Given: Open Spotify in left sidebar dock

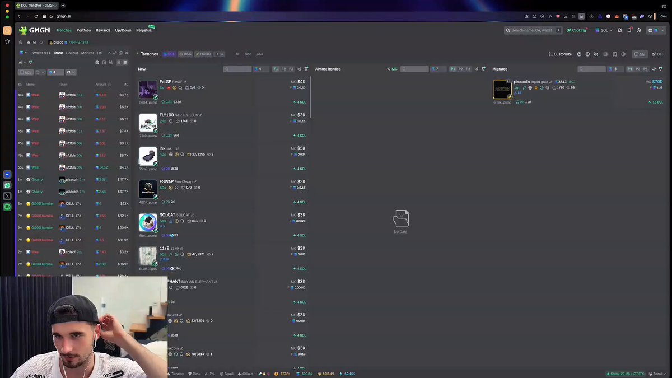Looking at the screenshot, I should 7,207.
